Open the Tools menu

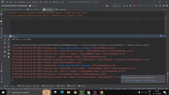point(46,2)
